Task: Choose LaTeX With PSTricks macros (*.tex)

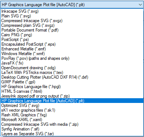Action: pyautogui.click(x=72, y=72)
